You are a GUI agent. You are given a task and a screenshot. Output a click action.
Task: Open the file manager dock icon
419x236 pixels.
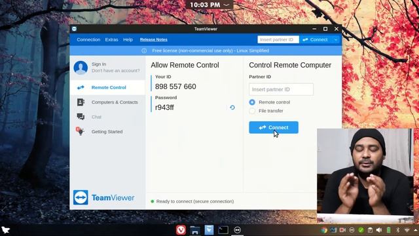[195, 230]
